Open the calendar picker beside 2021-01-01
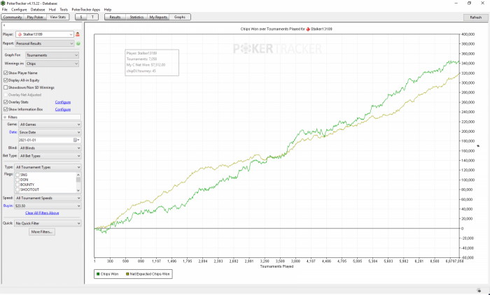The height and width of the screenshot is (295, 490). click(x=76, y=141)
